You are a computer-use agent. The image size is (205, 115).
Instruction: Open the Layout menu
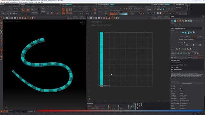(36, 3)
